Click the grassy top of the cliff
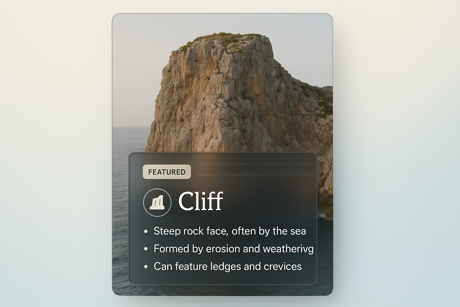This screenshot has width=460, height=307. tap(228, 39)
